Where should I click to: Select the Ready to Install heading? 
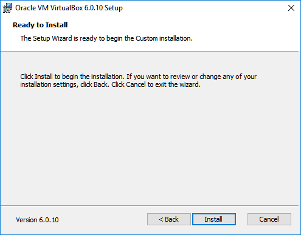point(40,25)
